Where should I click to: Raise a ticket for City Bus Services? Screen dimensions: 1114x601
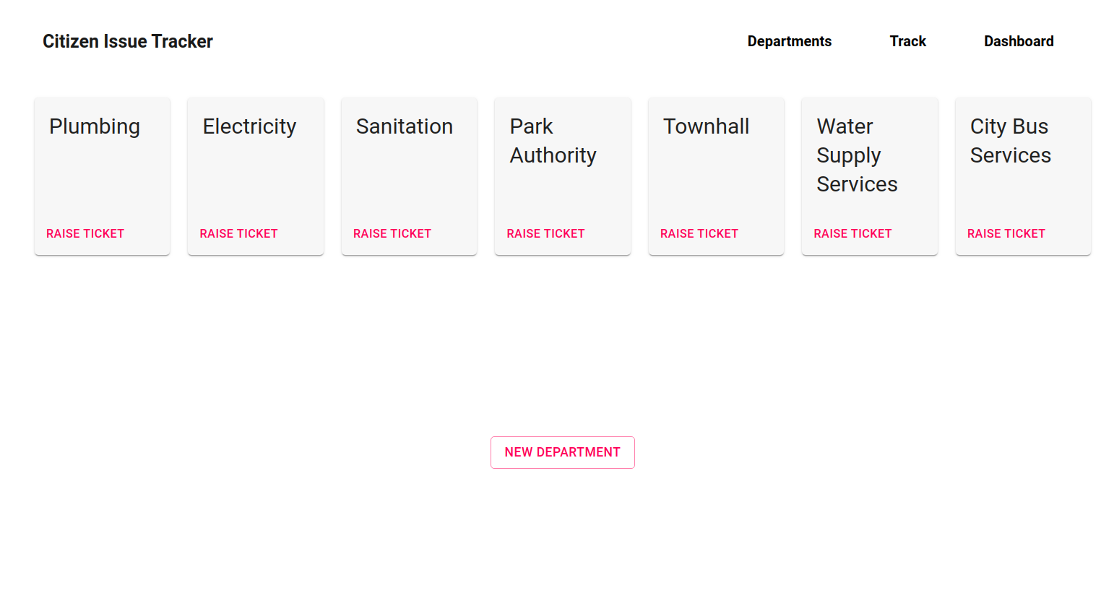[1006, 233]
